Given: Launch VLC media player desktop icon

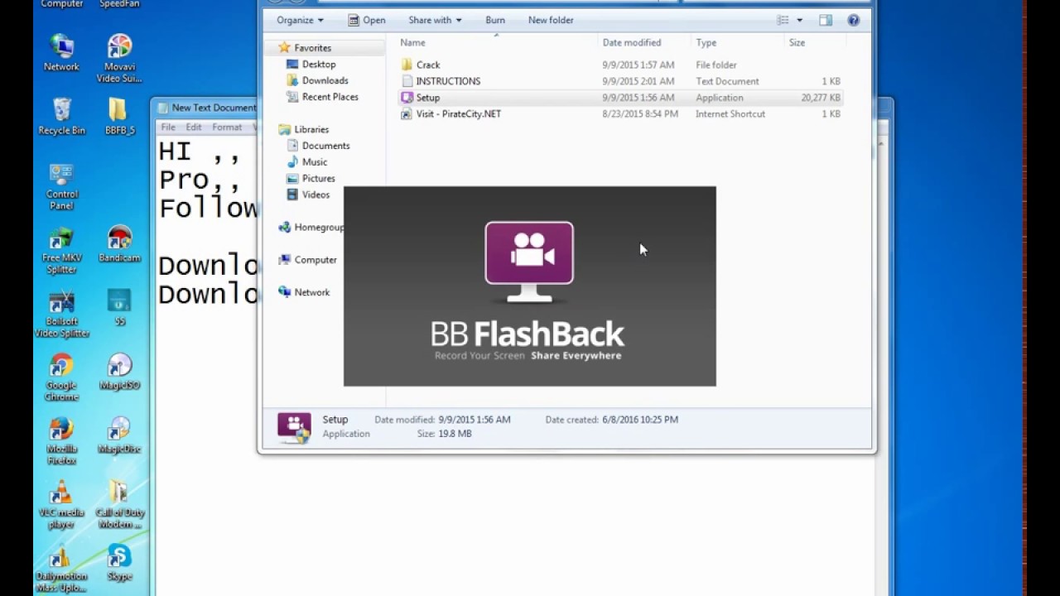Looking at the screenshot, I should [61, 505].
